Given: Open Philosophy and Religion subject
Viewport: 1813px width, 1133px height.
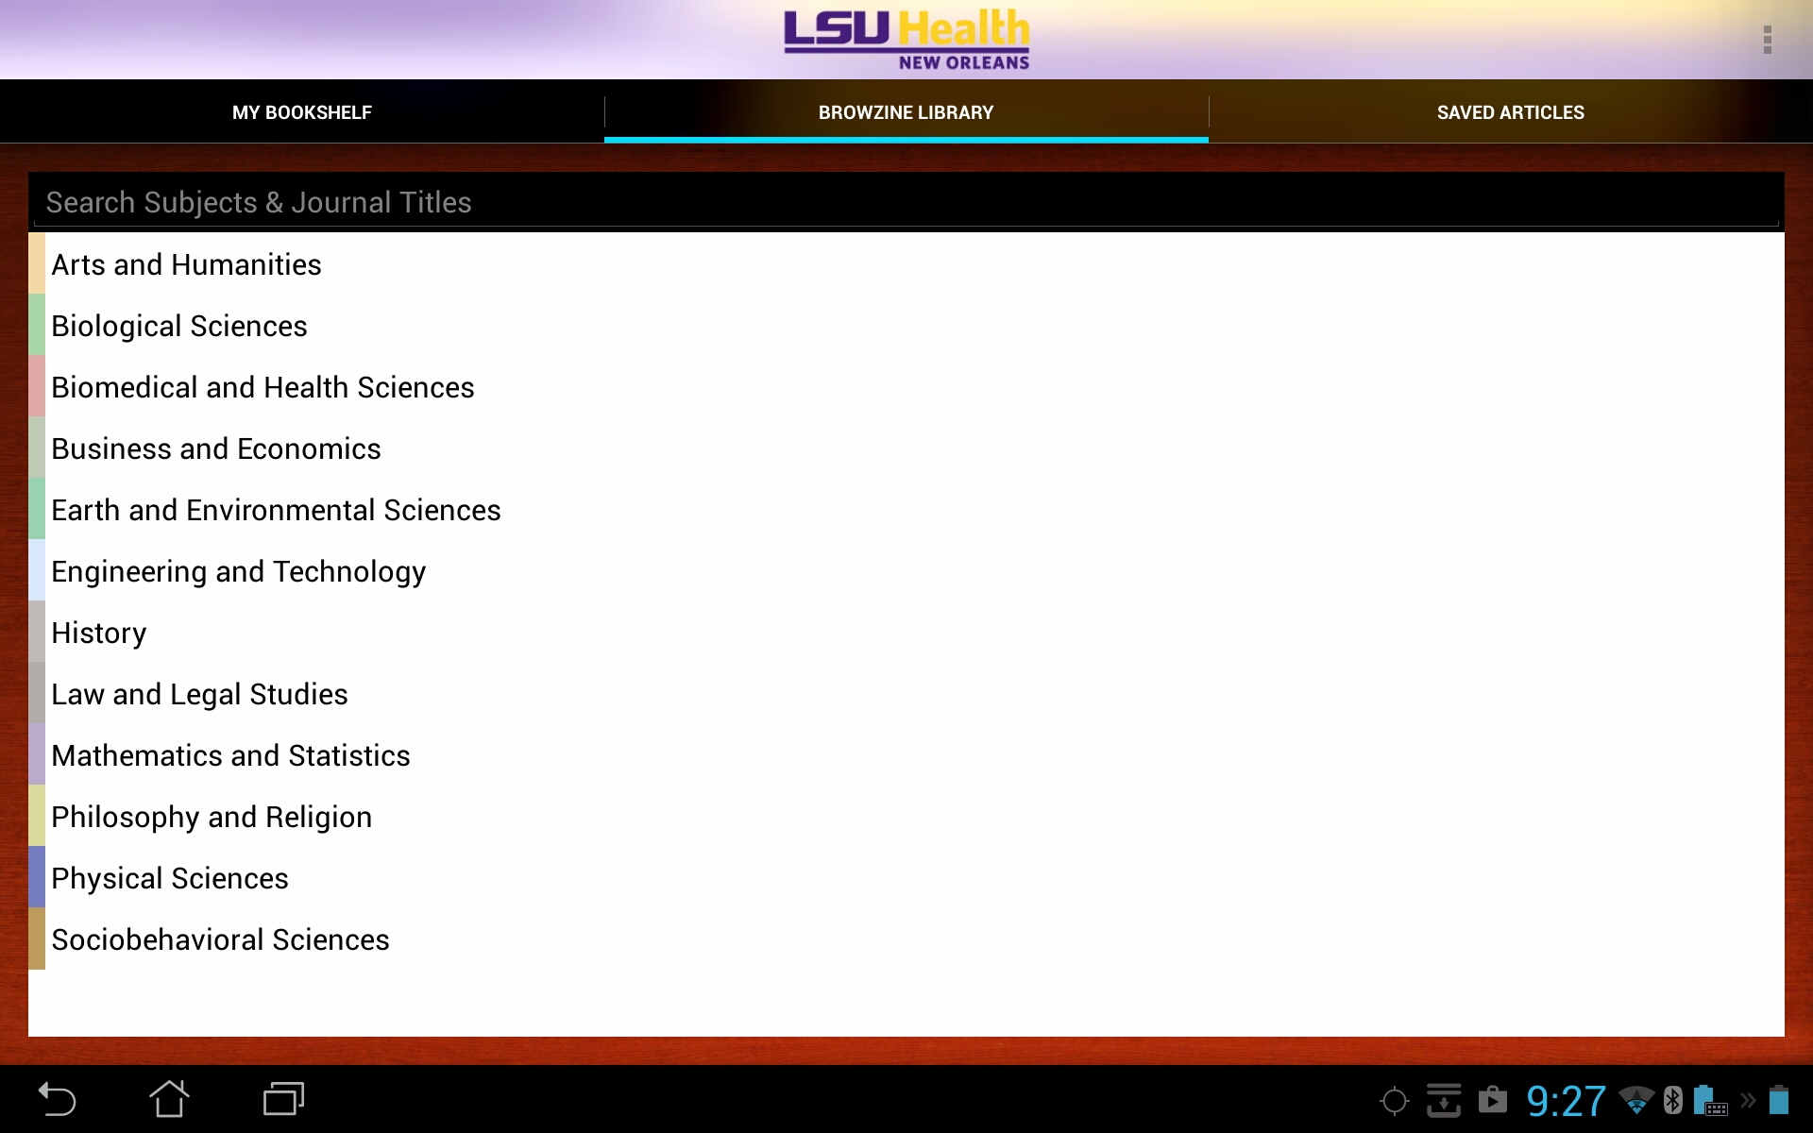Looking at the screenshot, I should click(906, 816).
